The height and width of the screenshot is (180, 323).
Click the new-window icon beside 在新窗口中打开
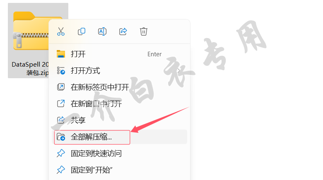click(61, 103)
